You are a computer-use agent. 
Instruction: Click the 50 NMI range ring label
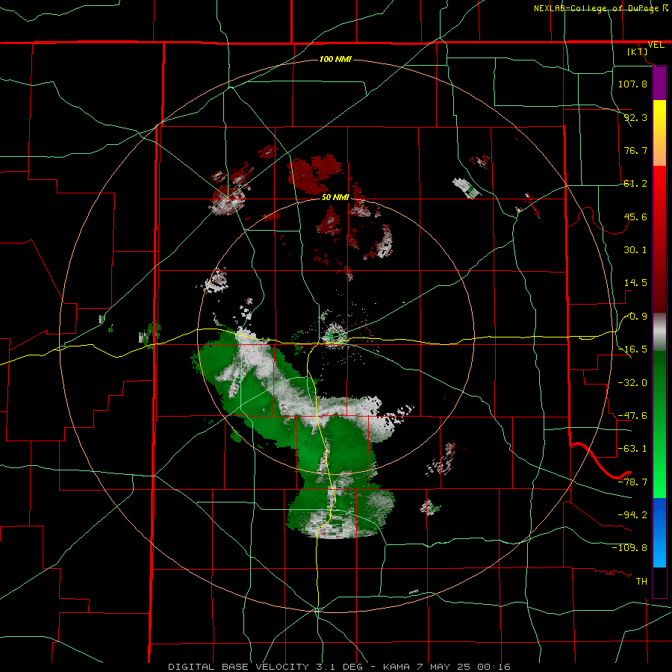coord(335,197)
